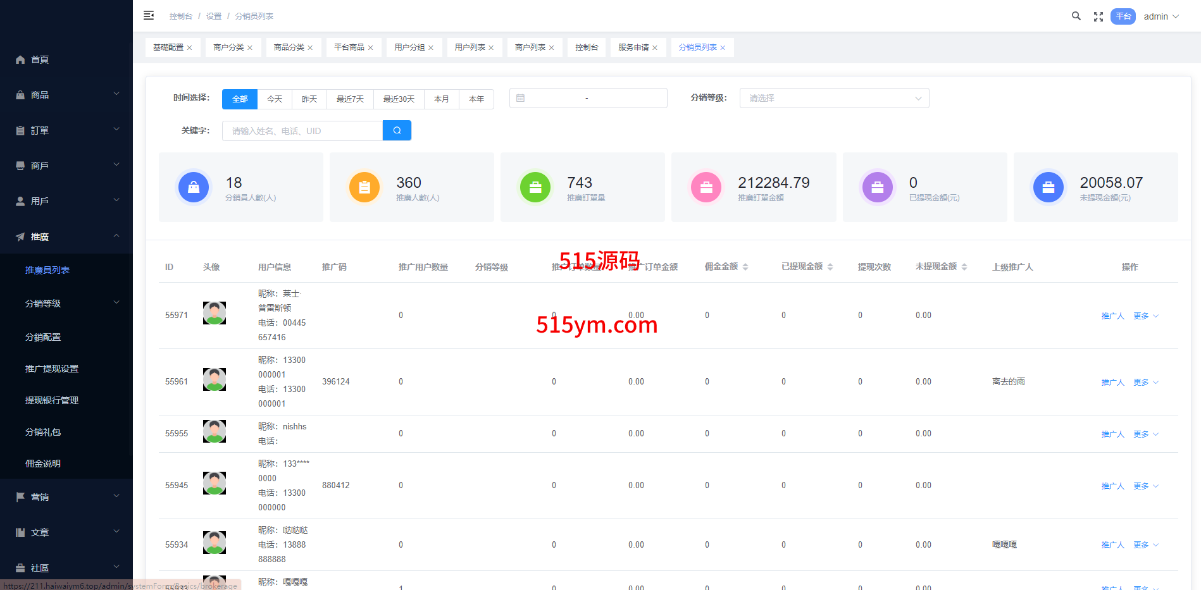Select the 最近7天 time filter
Screen dimensions: 1201x590
pyautogui.click(x=350, y=99)
